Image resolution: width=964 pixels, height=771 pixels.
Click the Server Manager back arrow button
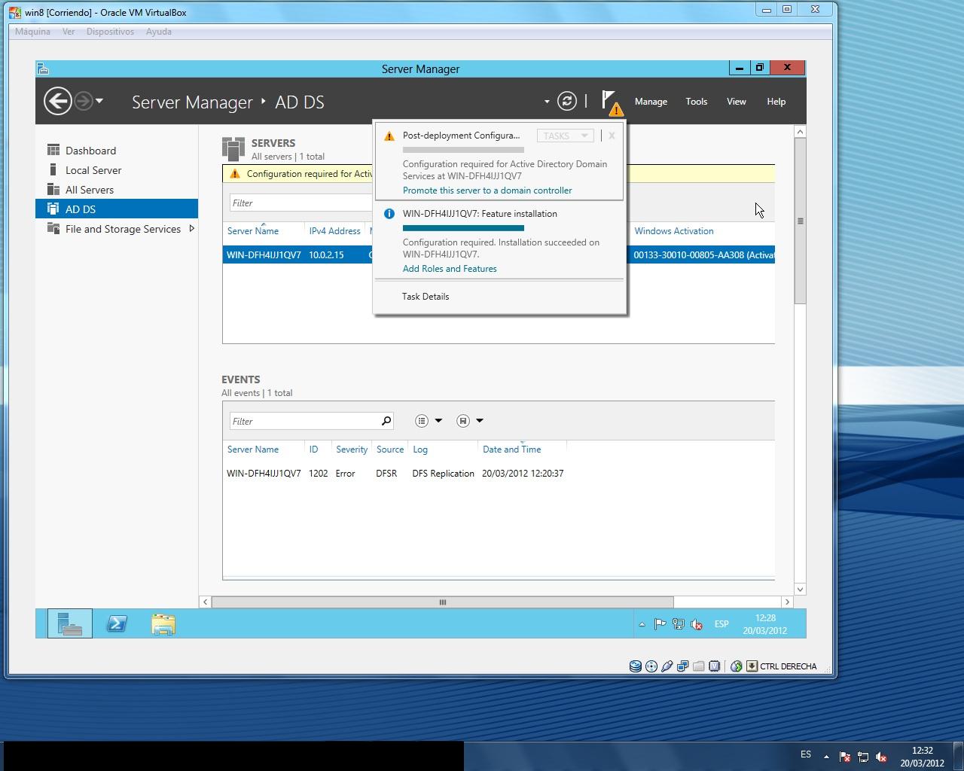tap(58, 101)
